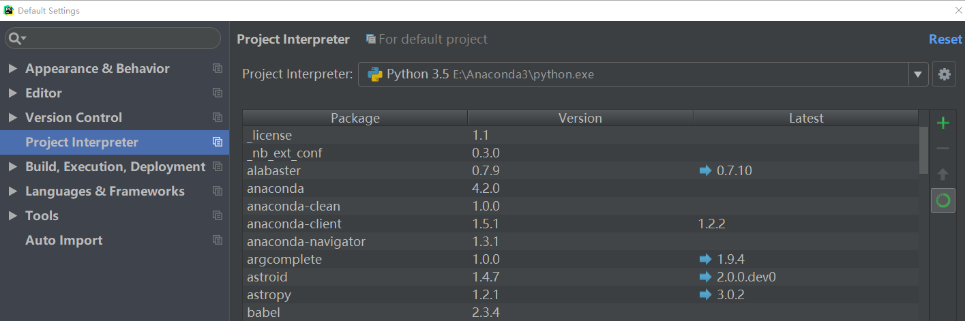
Task: Expand Build, Execution, Deployment section
Action: tap(12, 166)
